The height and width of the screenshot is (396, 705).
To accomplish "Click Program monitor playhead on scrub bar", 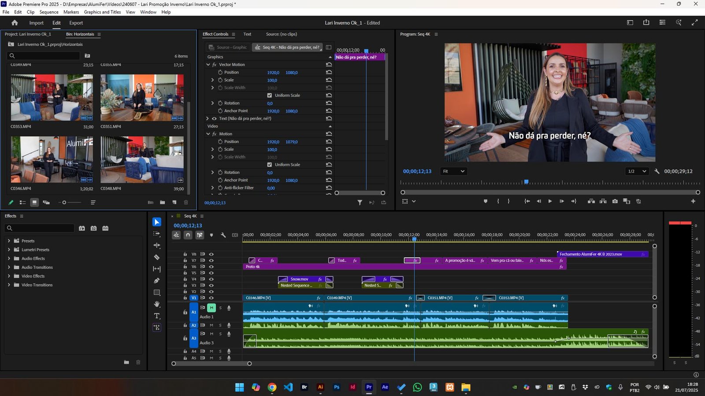I will (526, 182).
